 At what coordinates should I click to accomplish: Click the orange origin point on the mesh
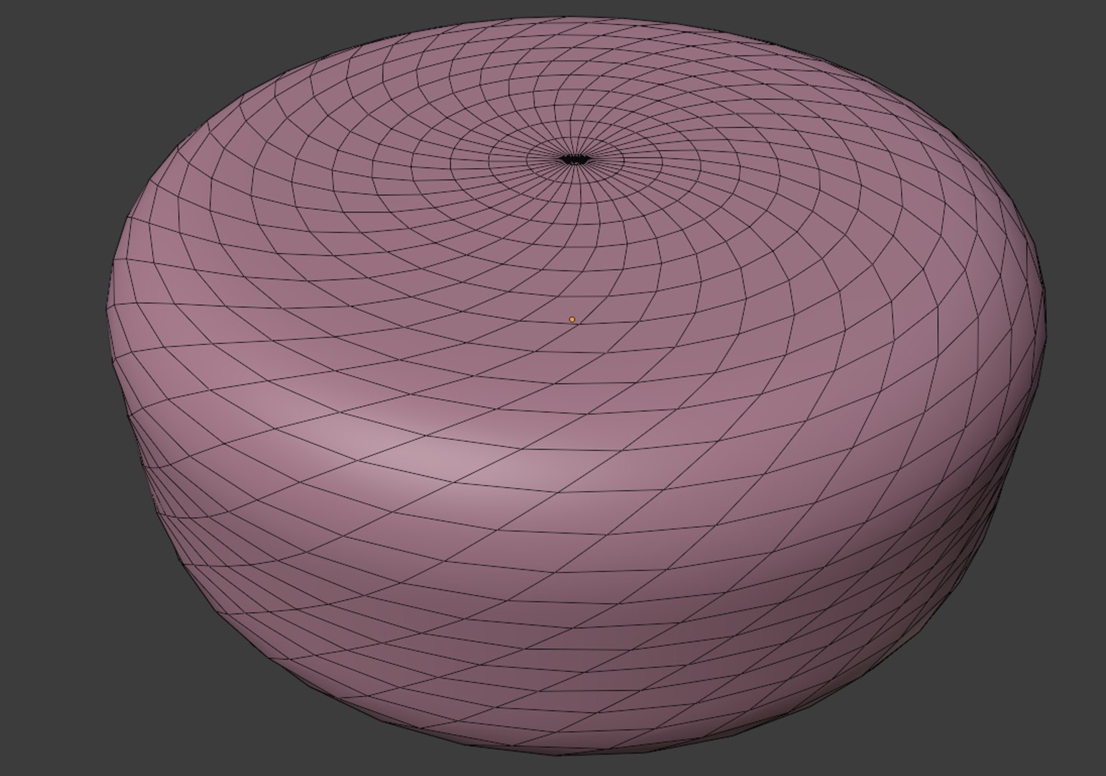point(572,319)
